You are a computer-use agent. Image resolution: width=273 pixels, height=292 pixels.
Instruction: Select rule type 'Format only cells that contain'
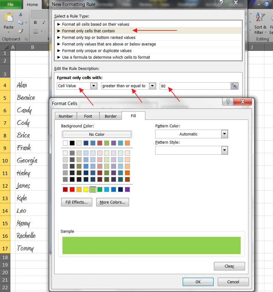(x=148, y=31)
